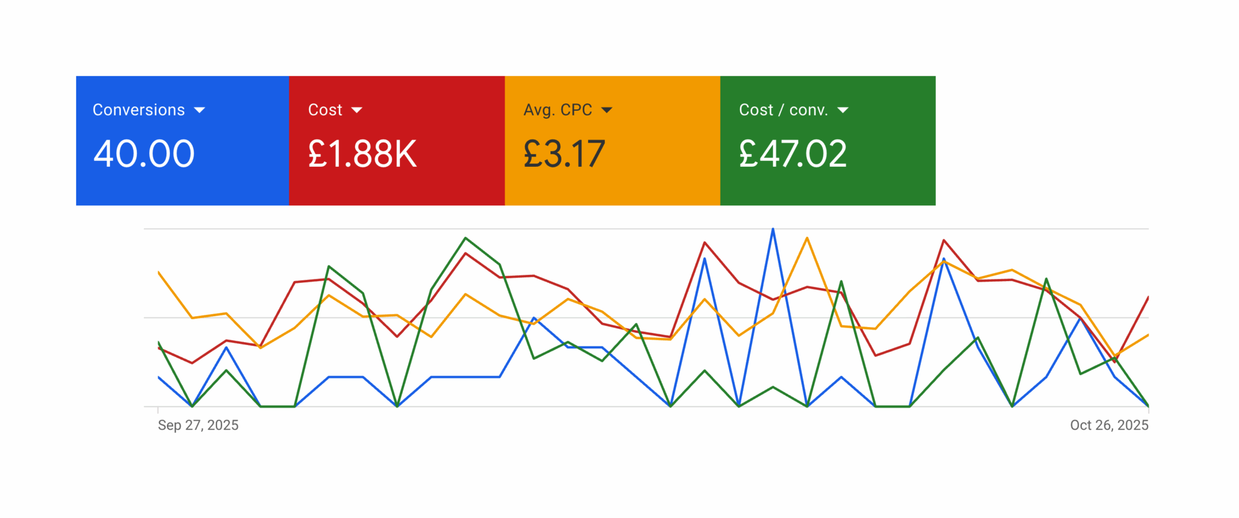Click the £47.02 cost per conversion value
The image size is (1239, 518).
[x=793, y=154]
